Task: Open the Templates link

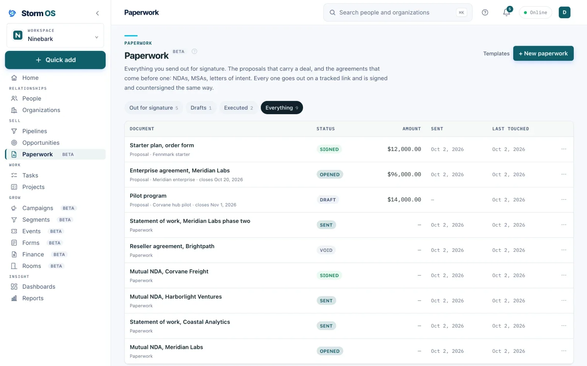Action: coord(496,53)
